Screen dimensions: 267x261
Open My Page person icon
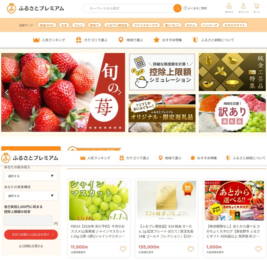click(x=243, y=6)
